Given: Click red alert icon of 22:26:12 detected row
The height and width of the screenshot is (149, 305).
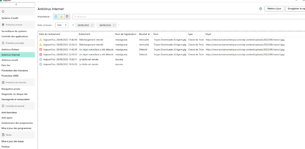Looking at the screenshot, I should click(41, 55).
